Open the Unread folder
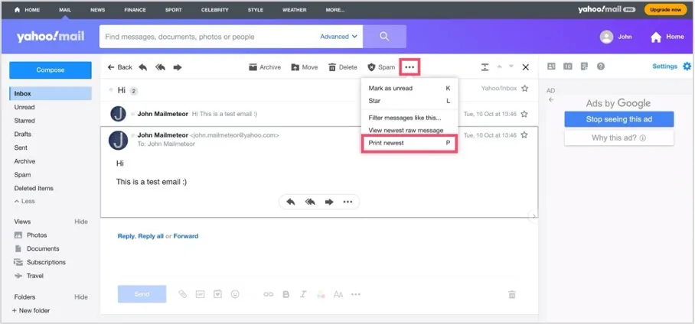The width and height of the screenshot is (695, 324). click(x=24, y=107)
